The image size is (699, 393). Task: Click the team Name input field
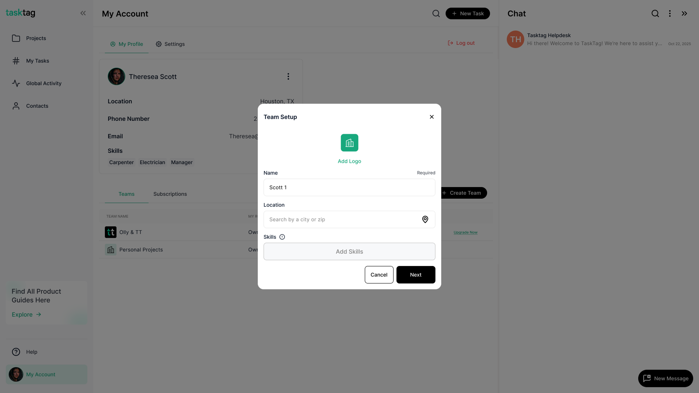point(349,187)
